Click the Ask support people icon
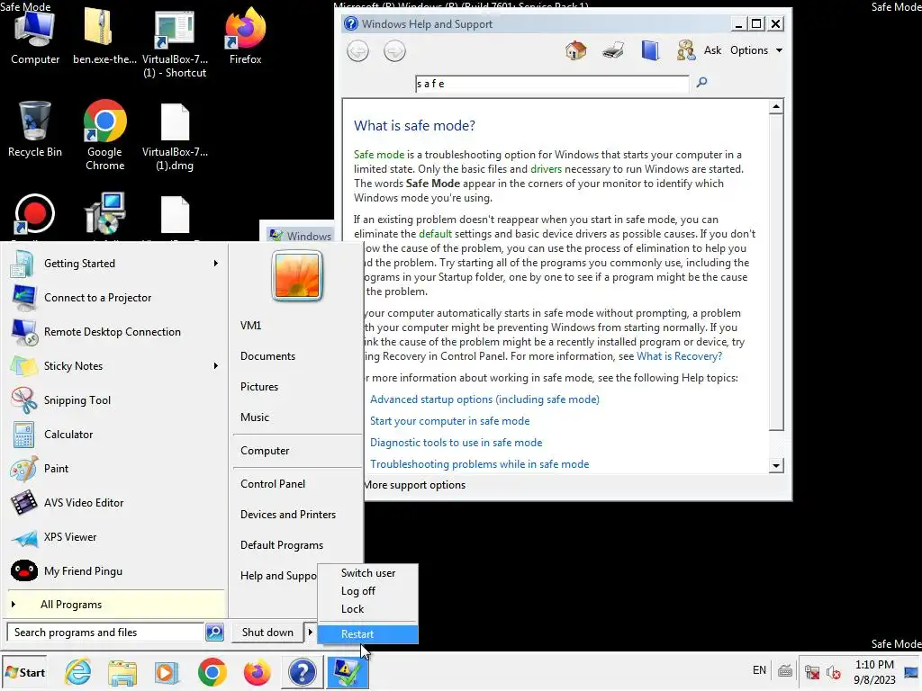This screenshot has width=922, height=691. pyautogui.click(x=685, y=50)
